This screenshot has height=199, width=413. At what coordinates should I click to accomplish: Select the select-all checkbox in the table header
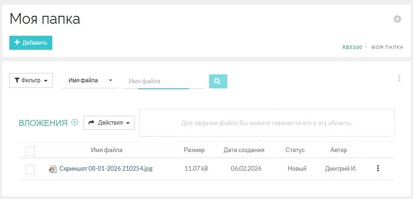click(30, 151)
